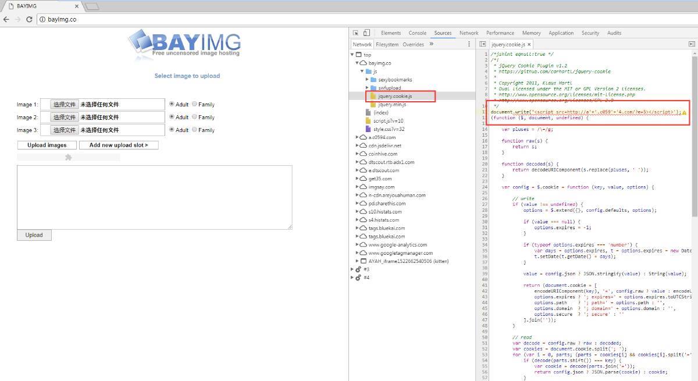
Task: Show the debugger pane toggle icon
Action: pyautogui.click(x=692, y=44)
